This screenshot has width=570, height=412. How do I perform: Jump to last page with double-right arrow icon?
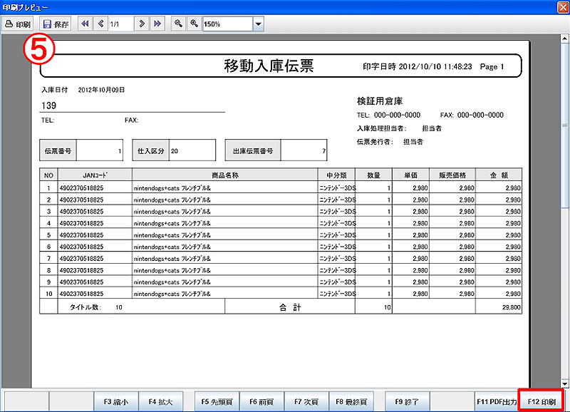point(157,24)
